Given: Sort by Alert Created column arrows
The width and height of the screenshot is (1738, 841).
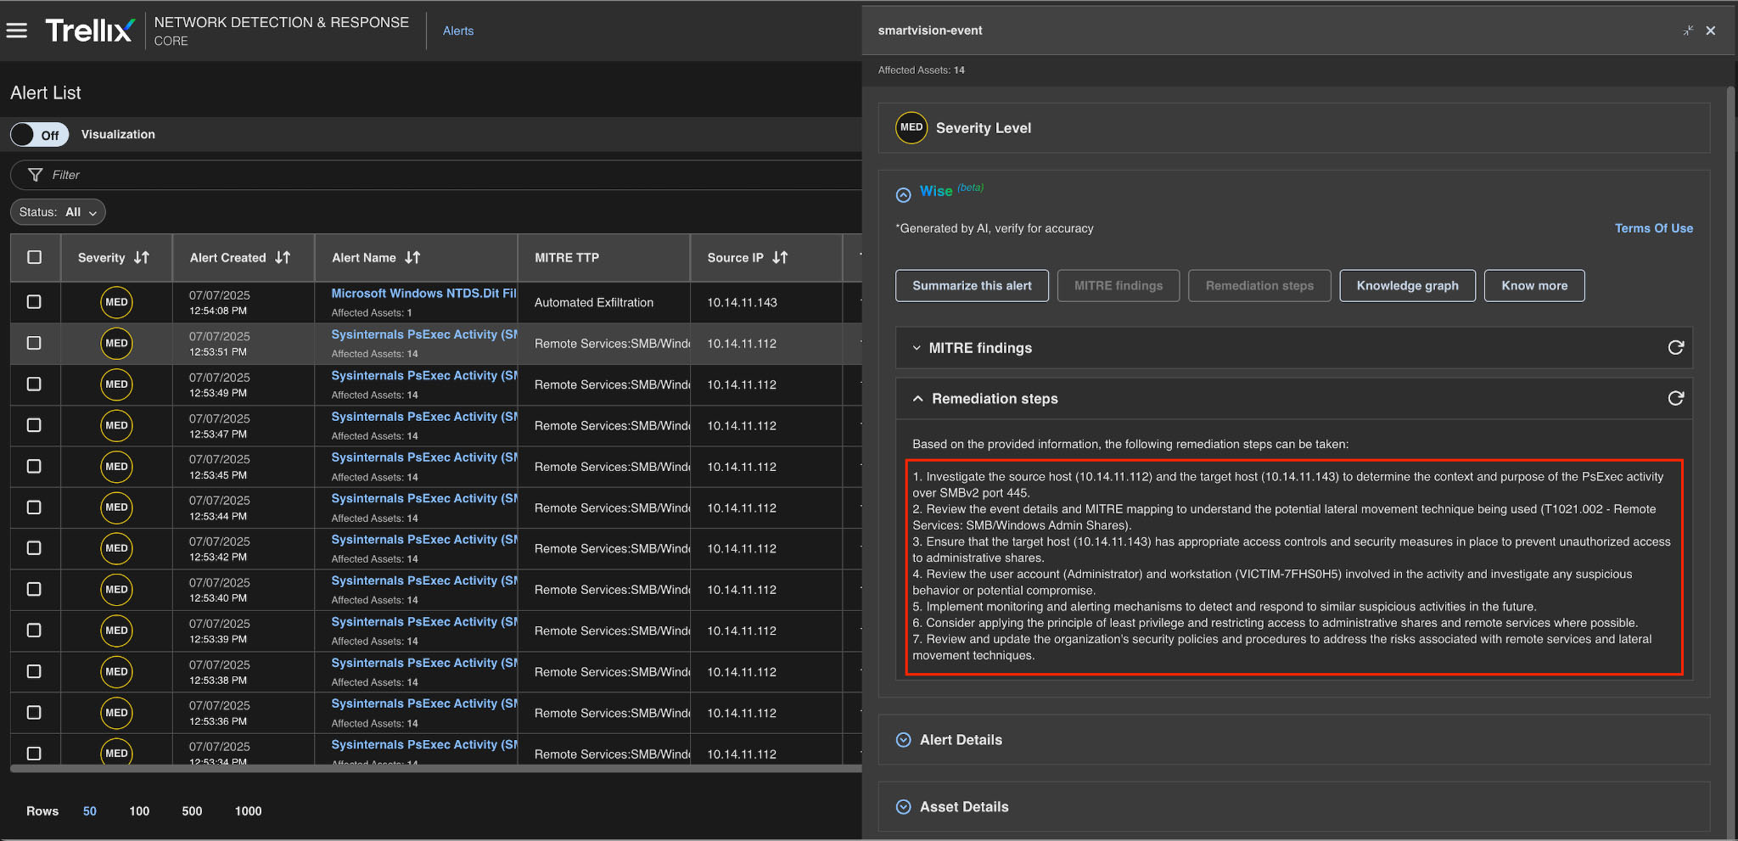Looking at the screenshot, I should click(283, 257).
